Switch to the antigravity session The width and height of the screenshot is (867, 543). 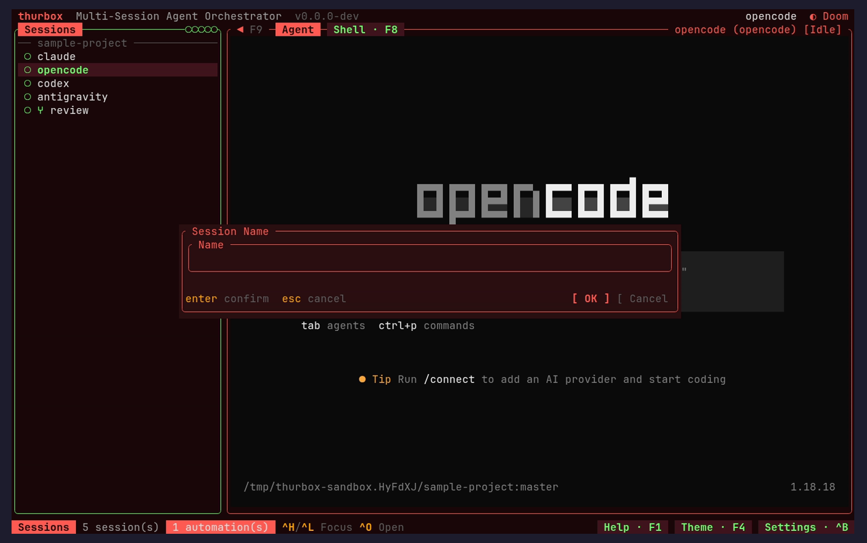(x=118, y=97)
